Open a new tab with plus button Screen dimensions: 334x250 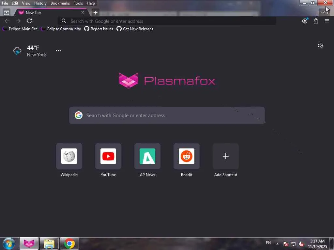click(x=96, y=13)
